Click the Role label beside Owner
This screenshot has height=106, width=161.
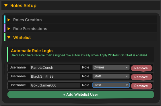pos(86,67)
